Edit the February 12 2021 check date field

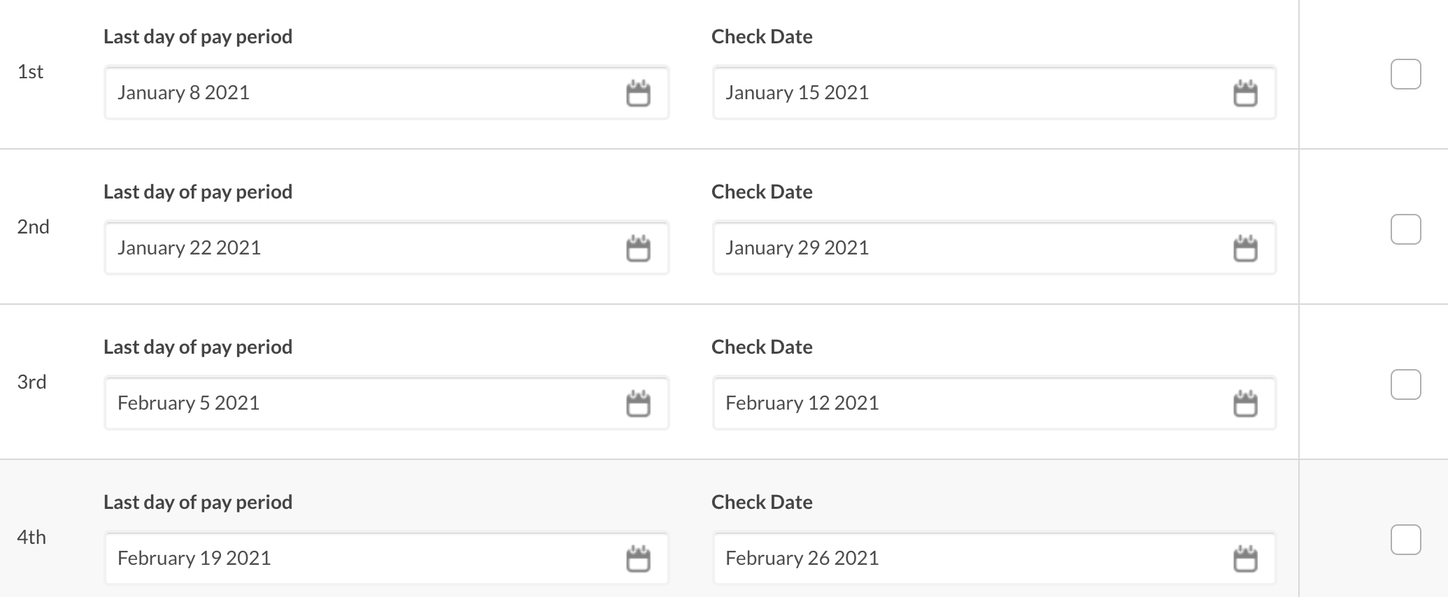(x=994, y=403)
